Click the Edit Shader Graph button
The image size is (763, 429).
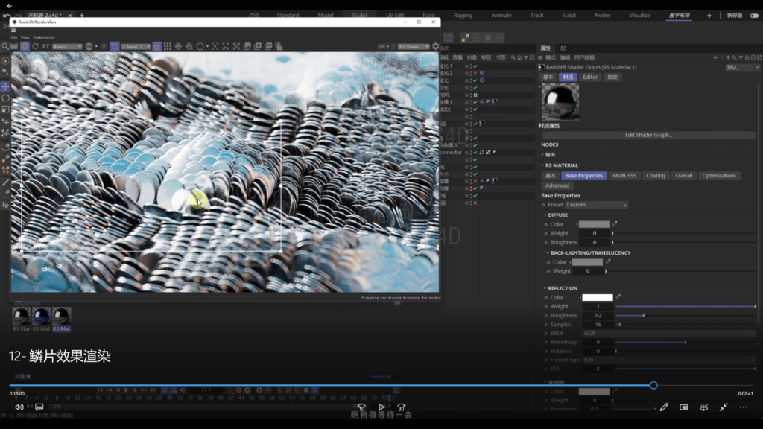pyautogui.click(x=648, y=135)
